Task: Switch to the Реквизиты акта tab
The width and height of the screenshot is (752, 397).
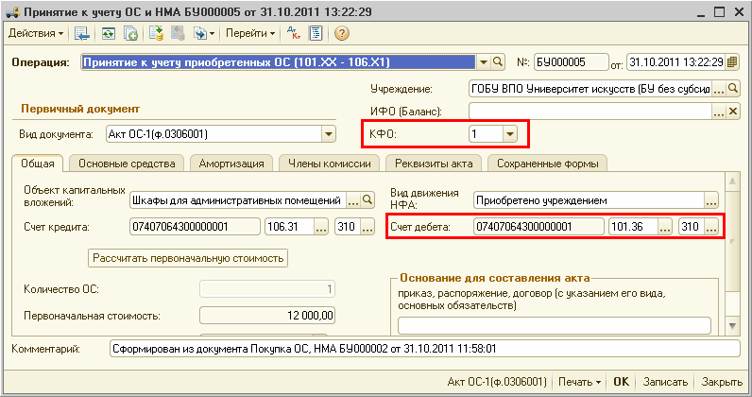Action: tap(434, 164)
